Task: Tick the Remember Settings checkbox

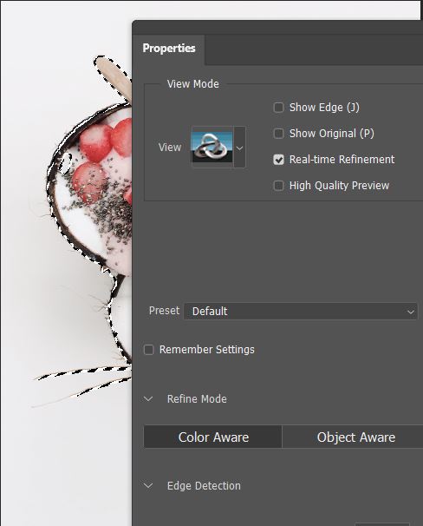Action: (x=149, y=350)
